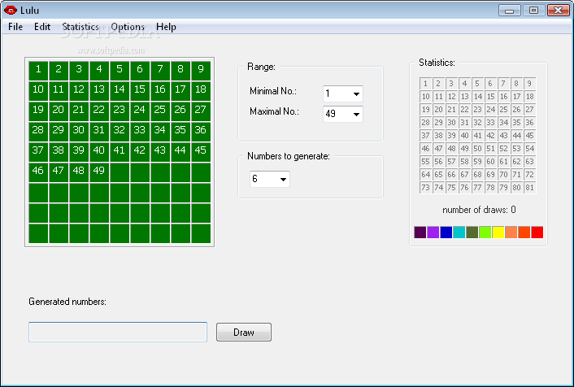Toggle number 41 in the green grid
The height and width of the screenshot is (387, 574).
(x=120, y=152)
